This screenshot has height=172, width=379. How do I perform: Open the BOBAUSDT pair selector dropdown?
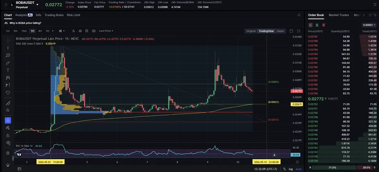click(38, 5)
